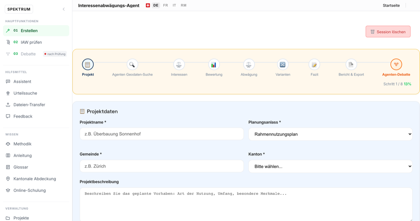Collapse the sidebar with the chevron arrow
The height and width of the screenshot is (221, 420).
[x=64, y=9]
